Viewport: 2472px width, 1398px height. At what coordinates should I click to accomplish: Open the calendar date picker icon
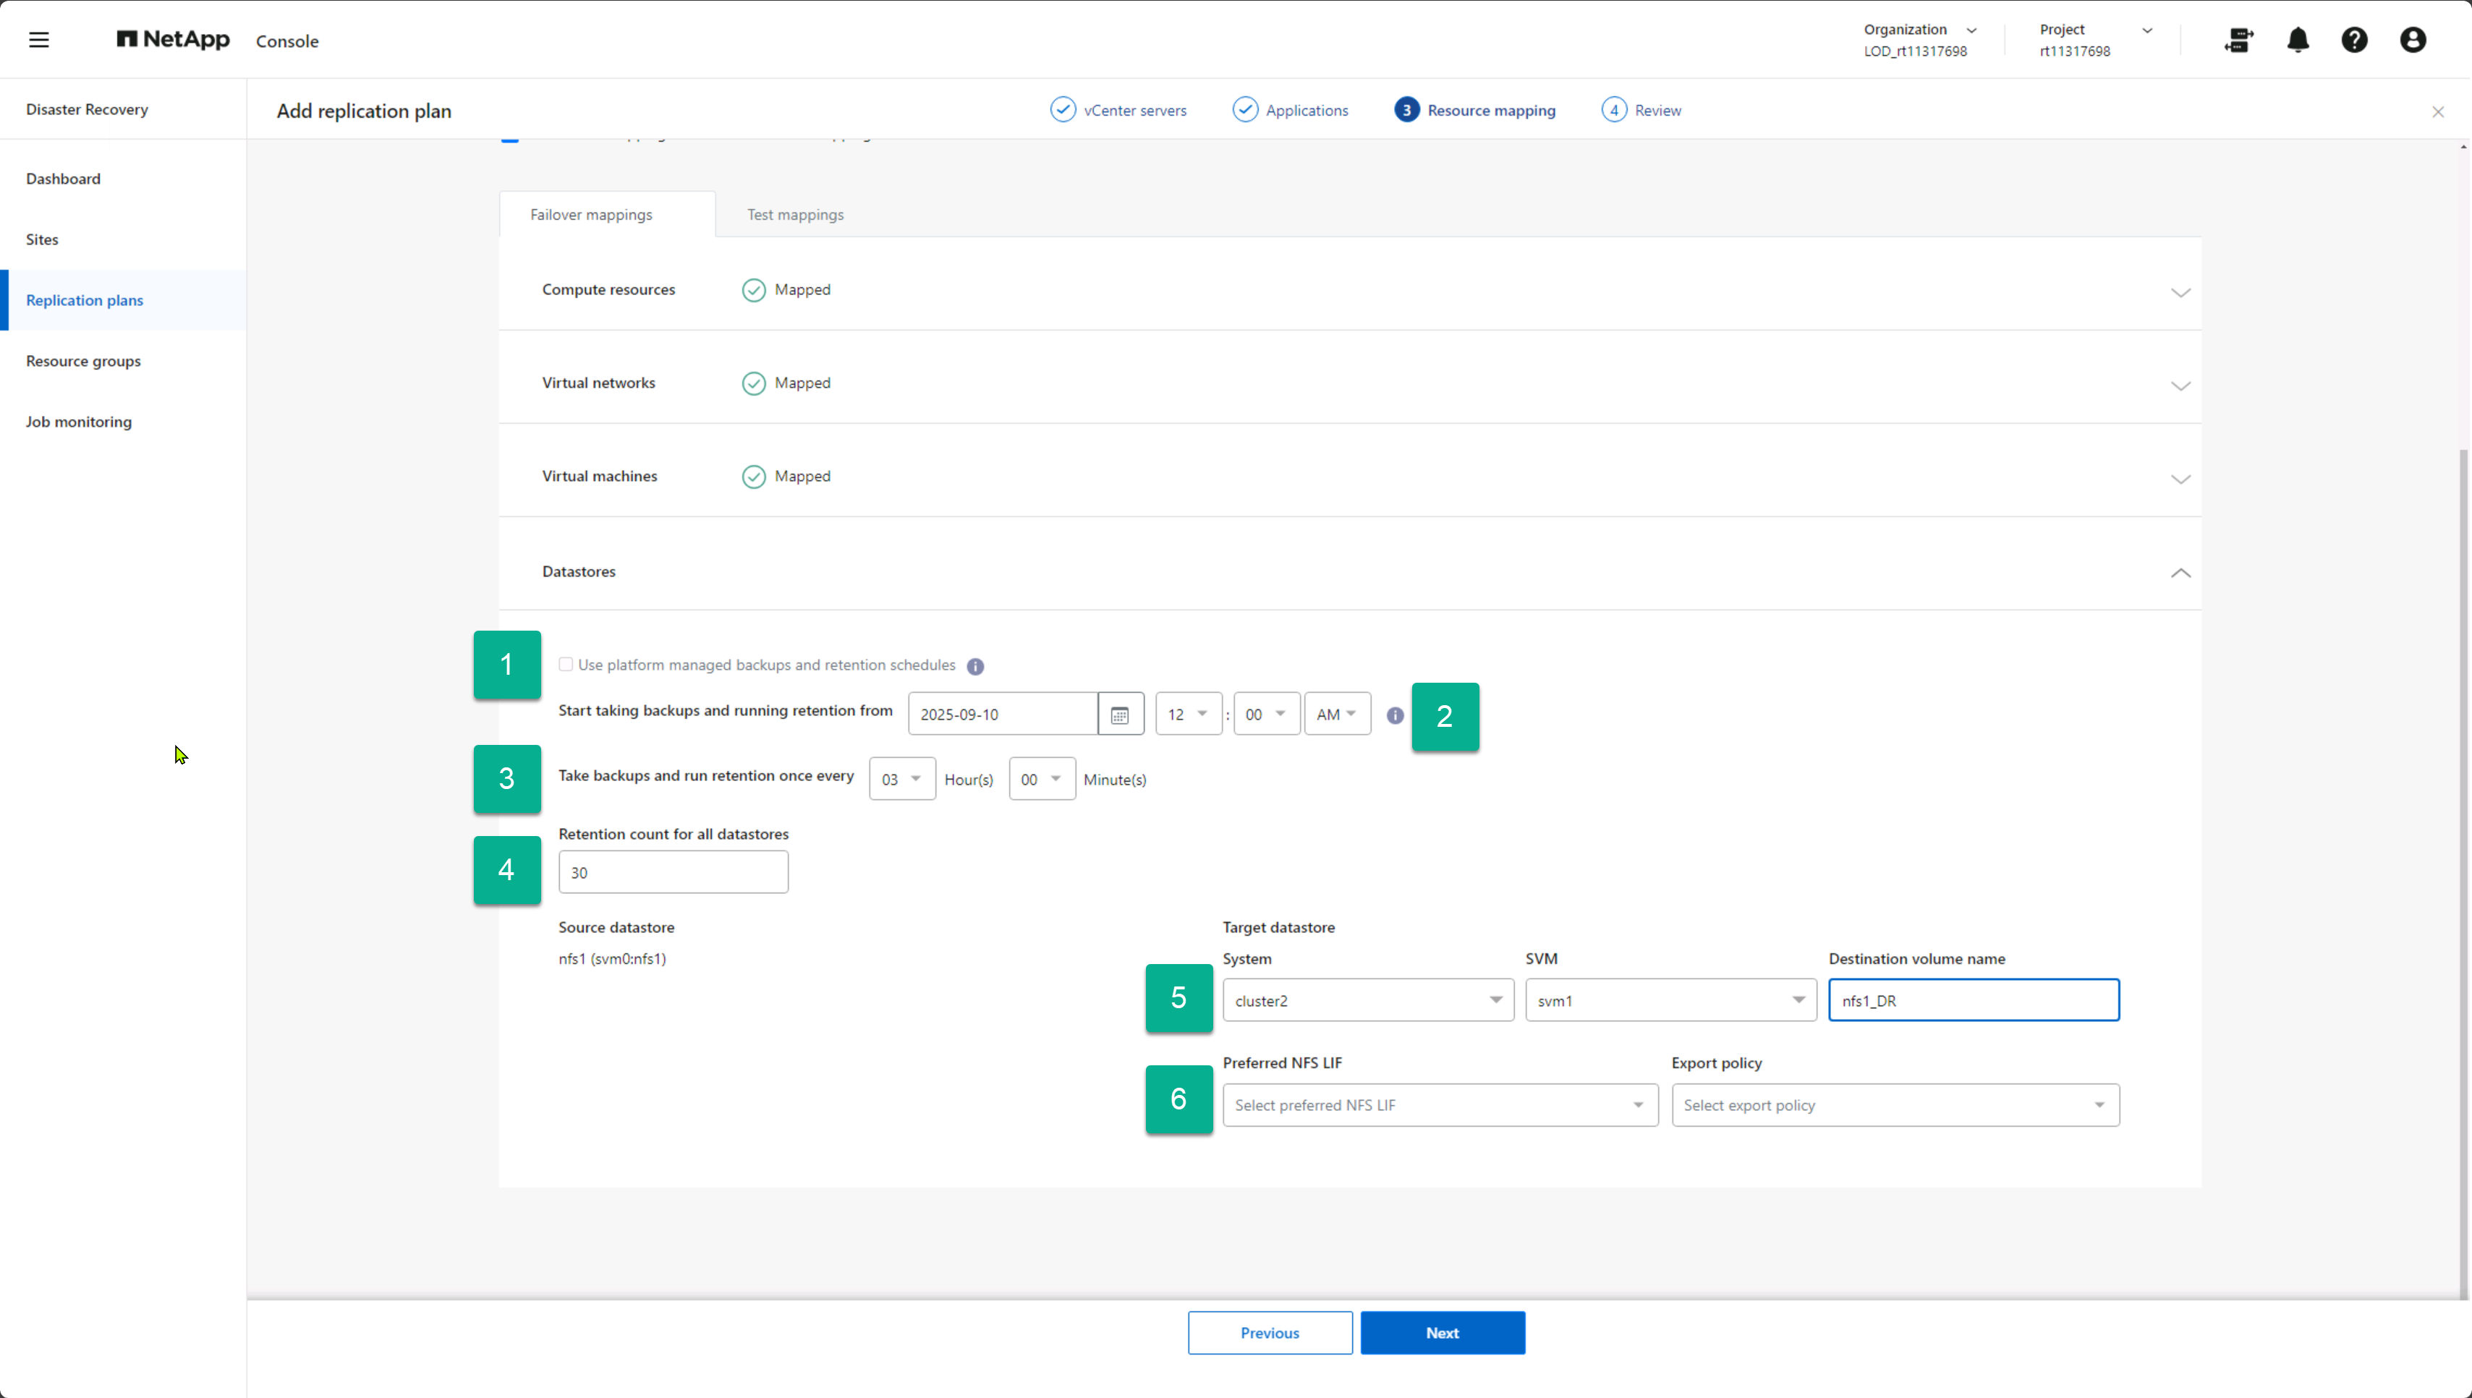[1120, 715]
